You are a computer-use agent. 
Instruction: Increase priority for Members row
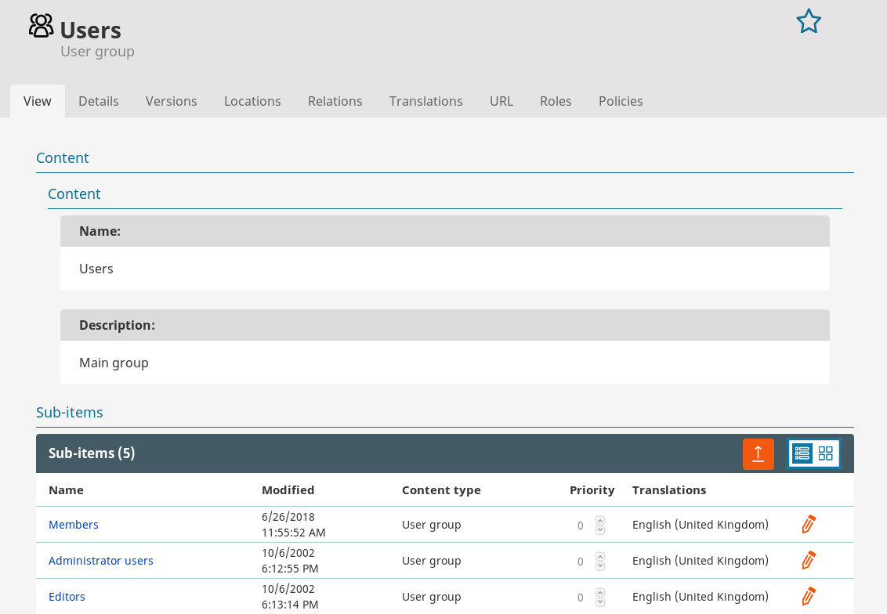tap(600, 520)
